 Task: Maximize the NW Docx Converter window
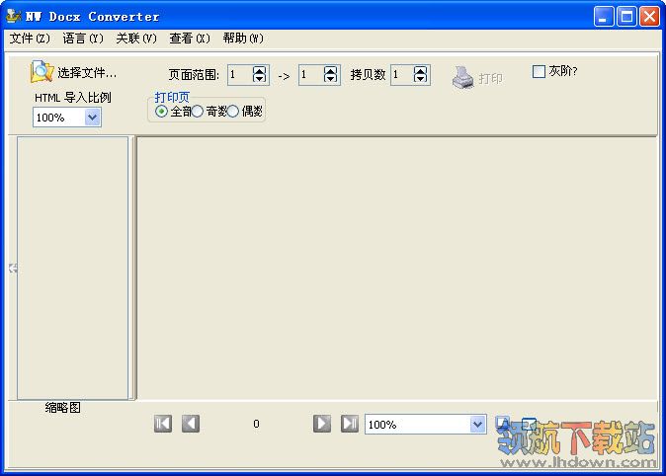pos(626,17)
